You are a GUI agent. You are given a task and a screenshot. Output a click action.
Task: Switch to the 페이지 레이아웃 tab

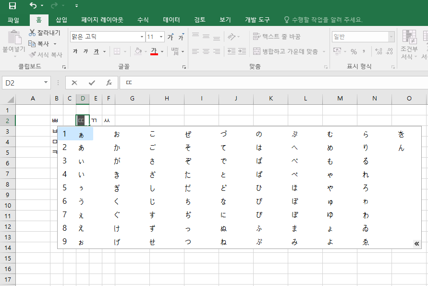coord(102,20)
